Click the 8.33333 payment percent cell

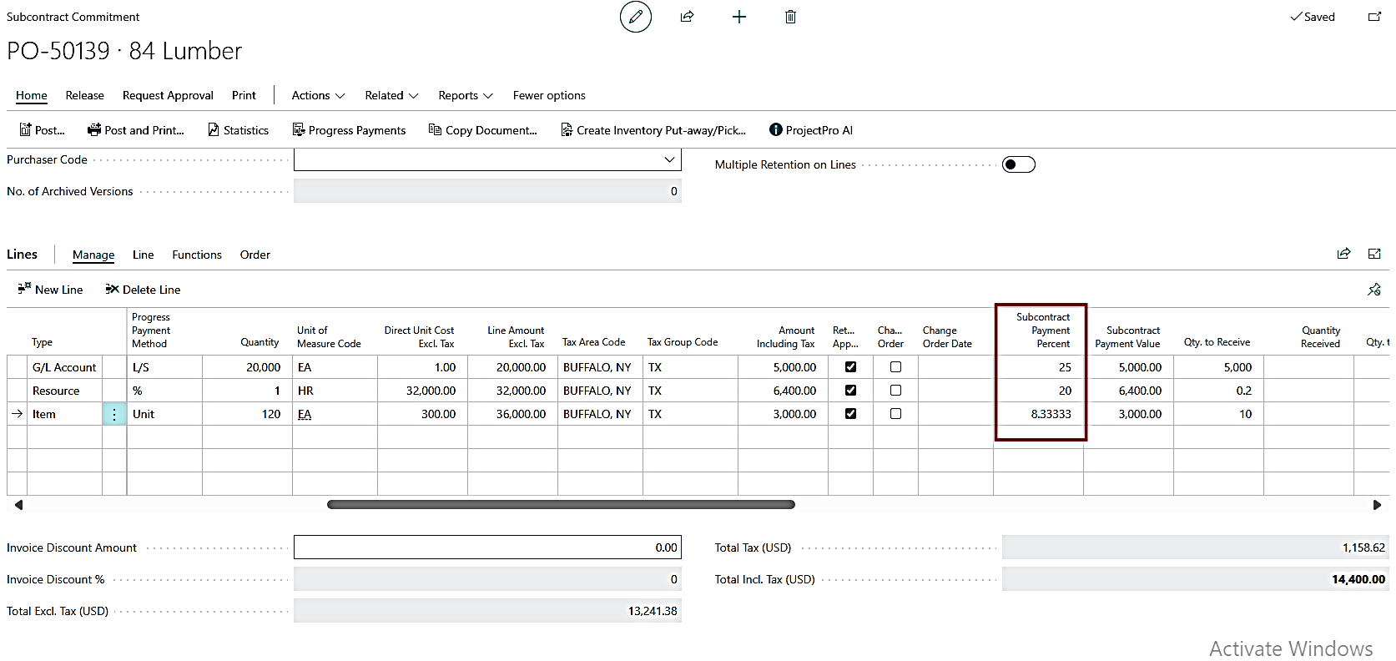(1039, 414)
